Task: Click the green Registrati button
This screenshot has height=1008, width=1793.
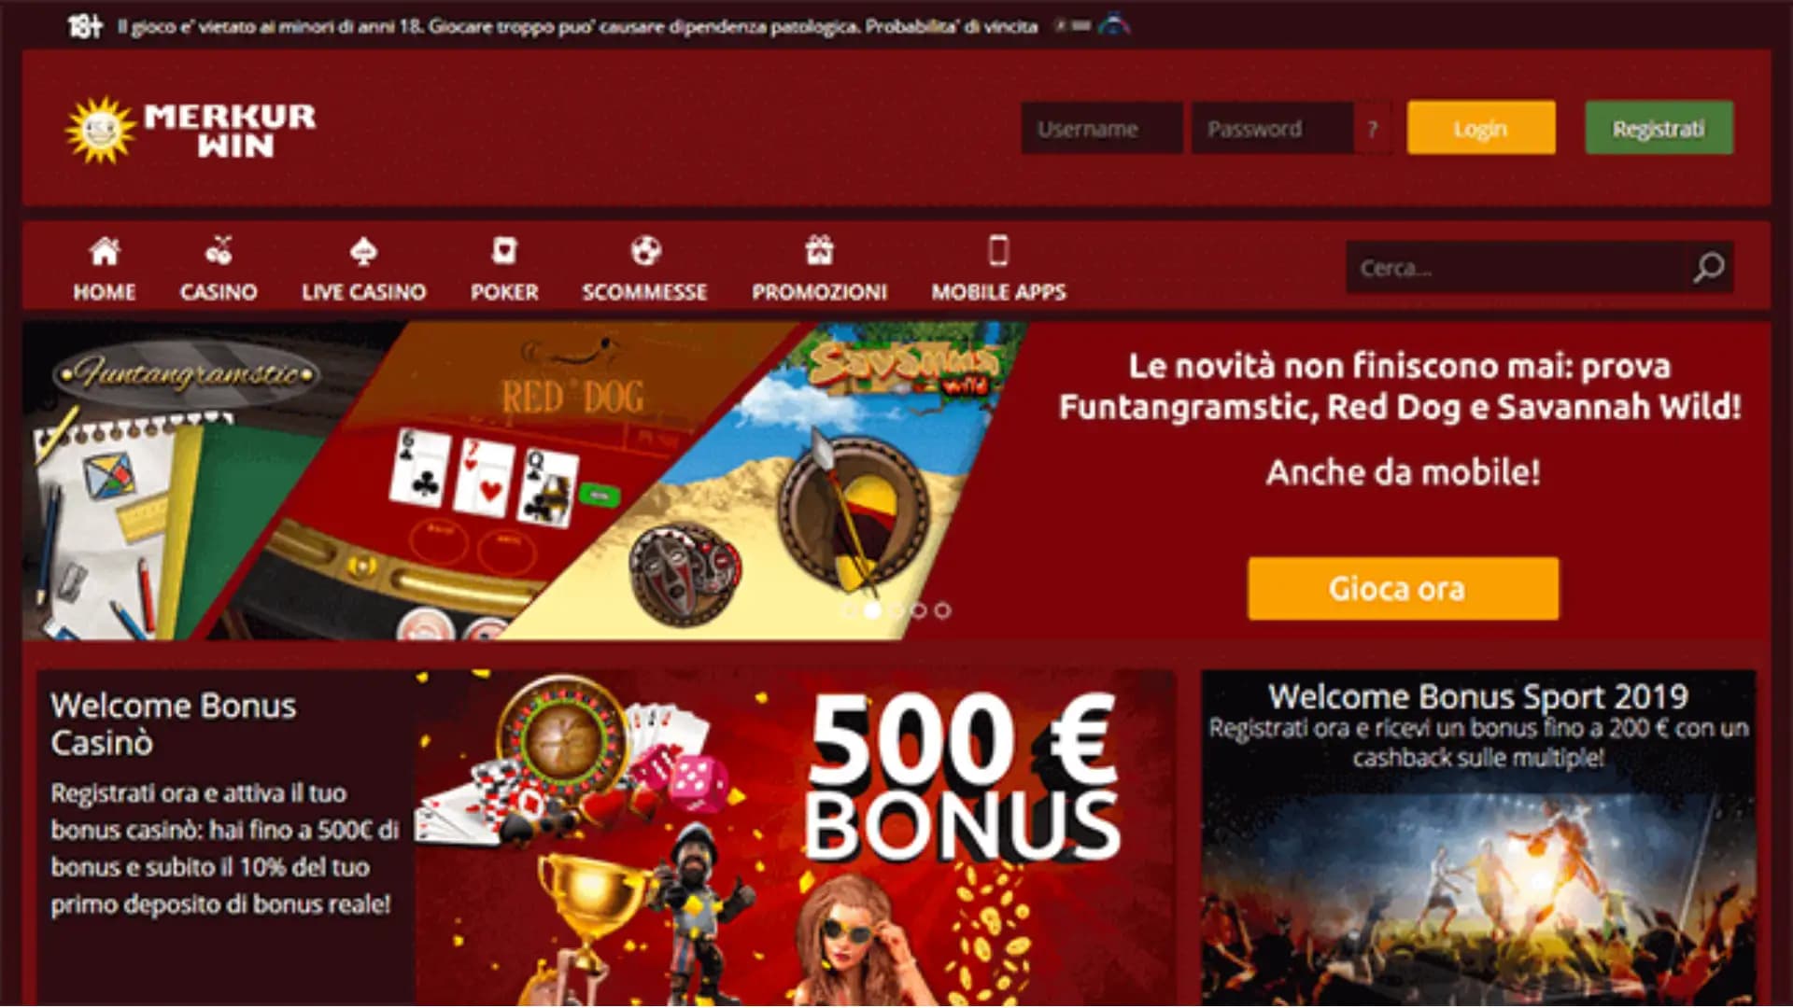Action: [x=1659, y=128]
